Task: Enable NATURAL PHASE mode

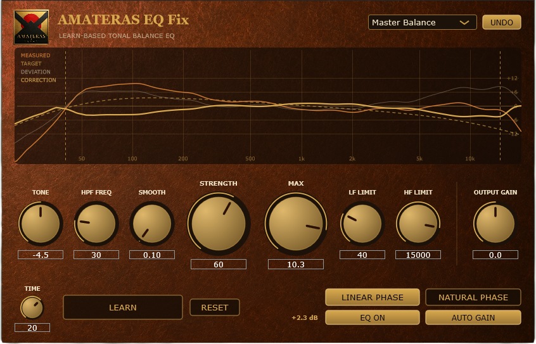Action: pos(473,297)
